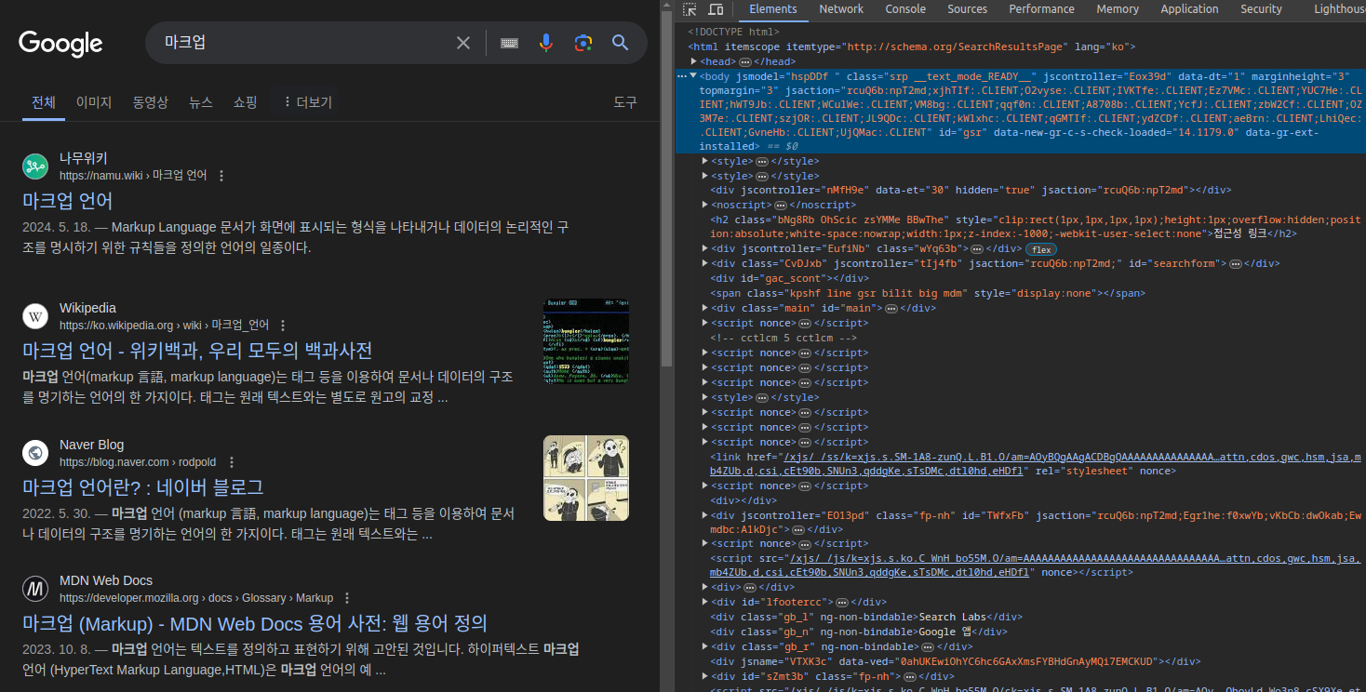
Task: Click the magnifier search button
Action: [621, 43]
